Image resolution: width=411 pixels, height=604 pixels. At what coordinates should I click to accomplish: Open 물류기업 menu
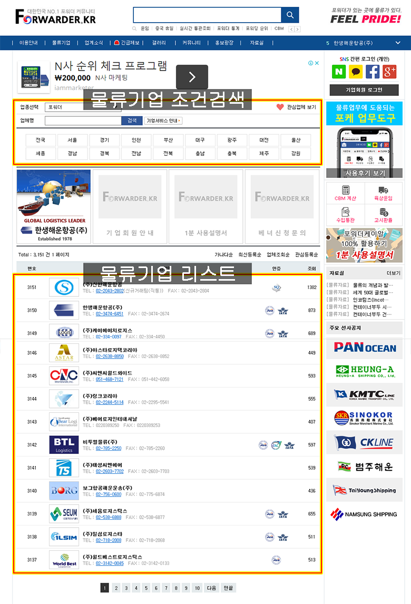61,43
